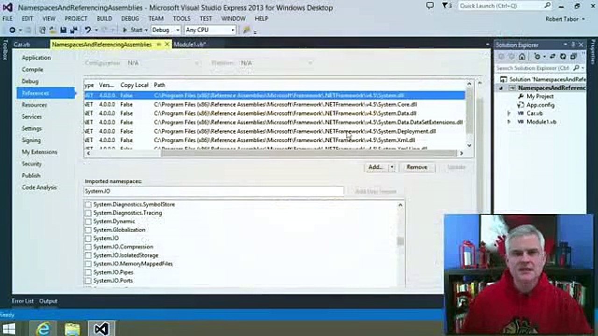The width and height of the screenshot is (598, 336).
Task: Check the System.IO.IsolatedStorage namespace checkbox
Action: 88,255
